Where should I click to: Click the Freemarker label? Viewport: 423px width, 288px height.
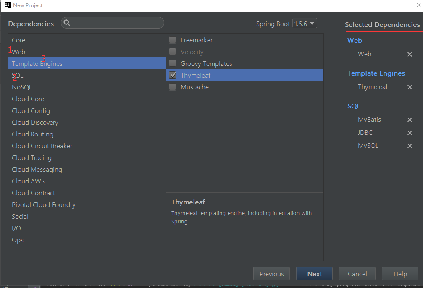[197, 40]
